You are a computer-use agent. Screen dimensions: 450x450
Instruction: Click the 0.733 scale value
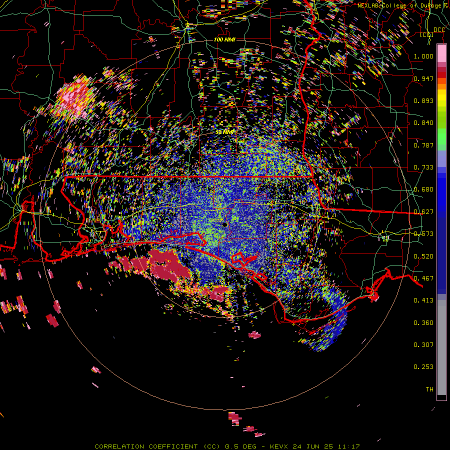click(x=423, y=167)
